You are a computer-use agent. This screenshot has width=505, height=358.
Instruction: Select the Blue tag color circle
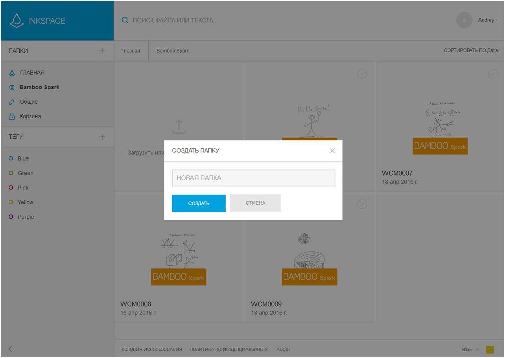(x=11, y=159)
